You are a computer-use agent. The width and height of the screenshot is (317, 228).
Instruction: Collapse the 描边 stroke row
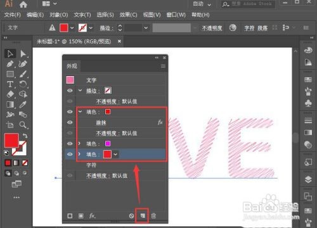tap(80, 91)
